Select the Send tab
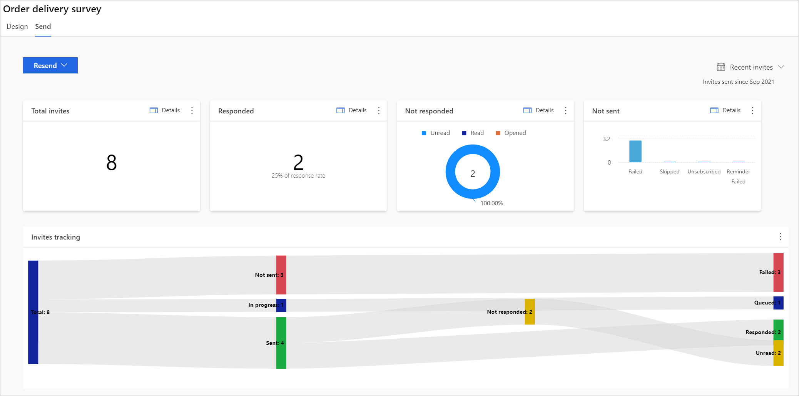 click(x=43, y=27)
